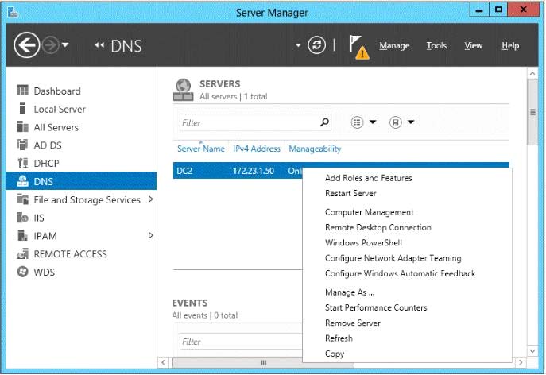This screenshot has width=546, height=375.
Task: Open WDS role page
Action: pyautogui.click(x=45, y=273)
